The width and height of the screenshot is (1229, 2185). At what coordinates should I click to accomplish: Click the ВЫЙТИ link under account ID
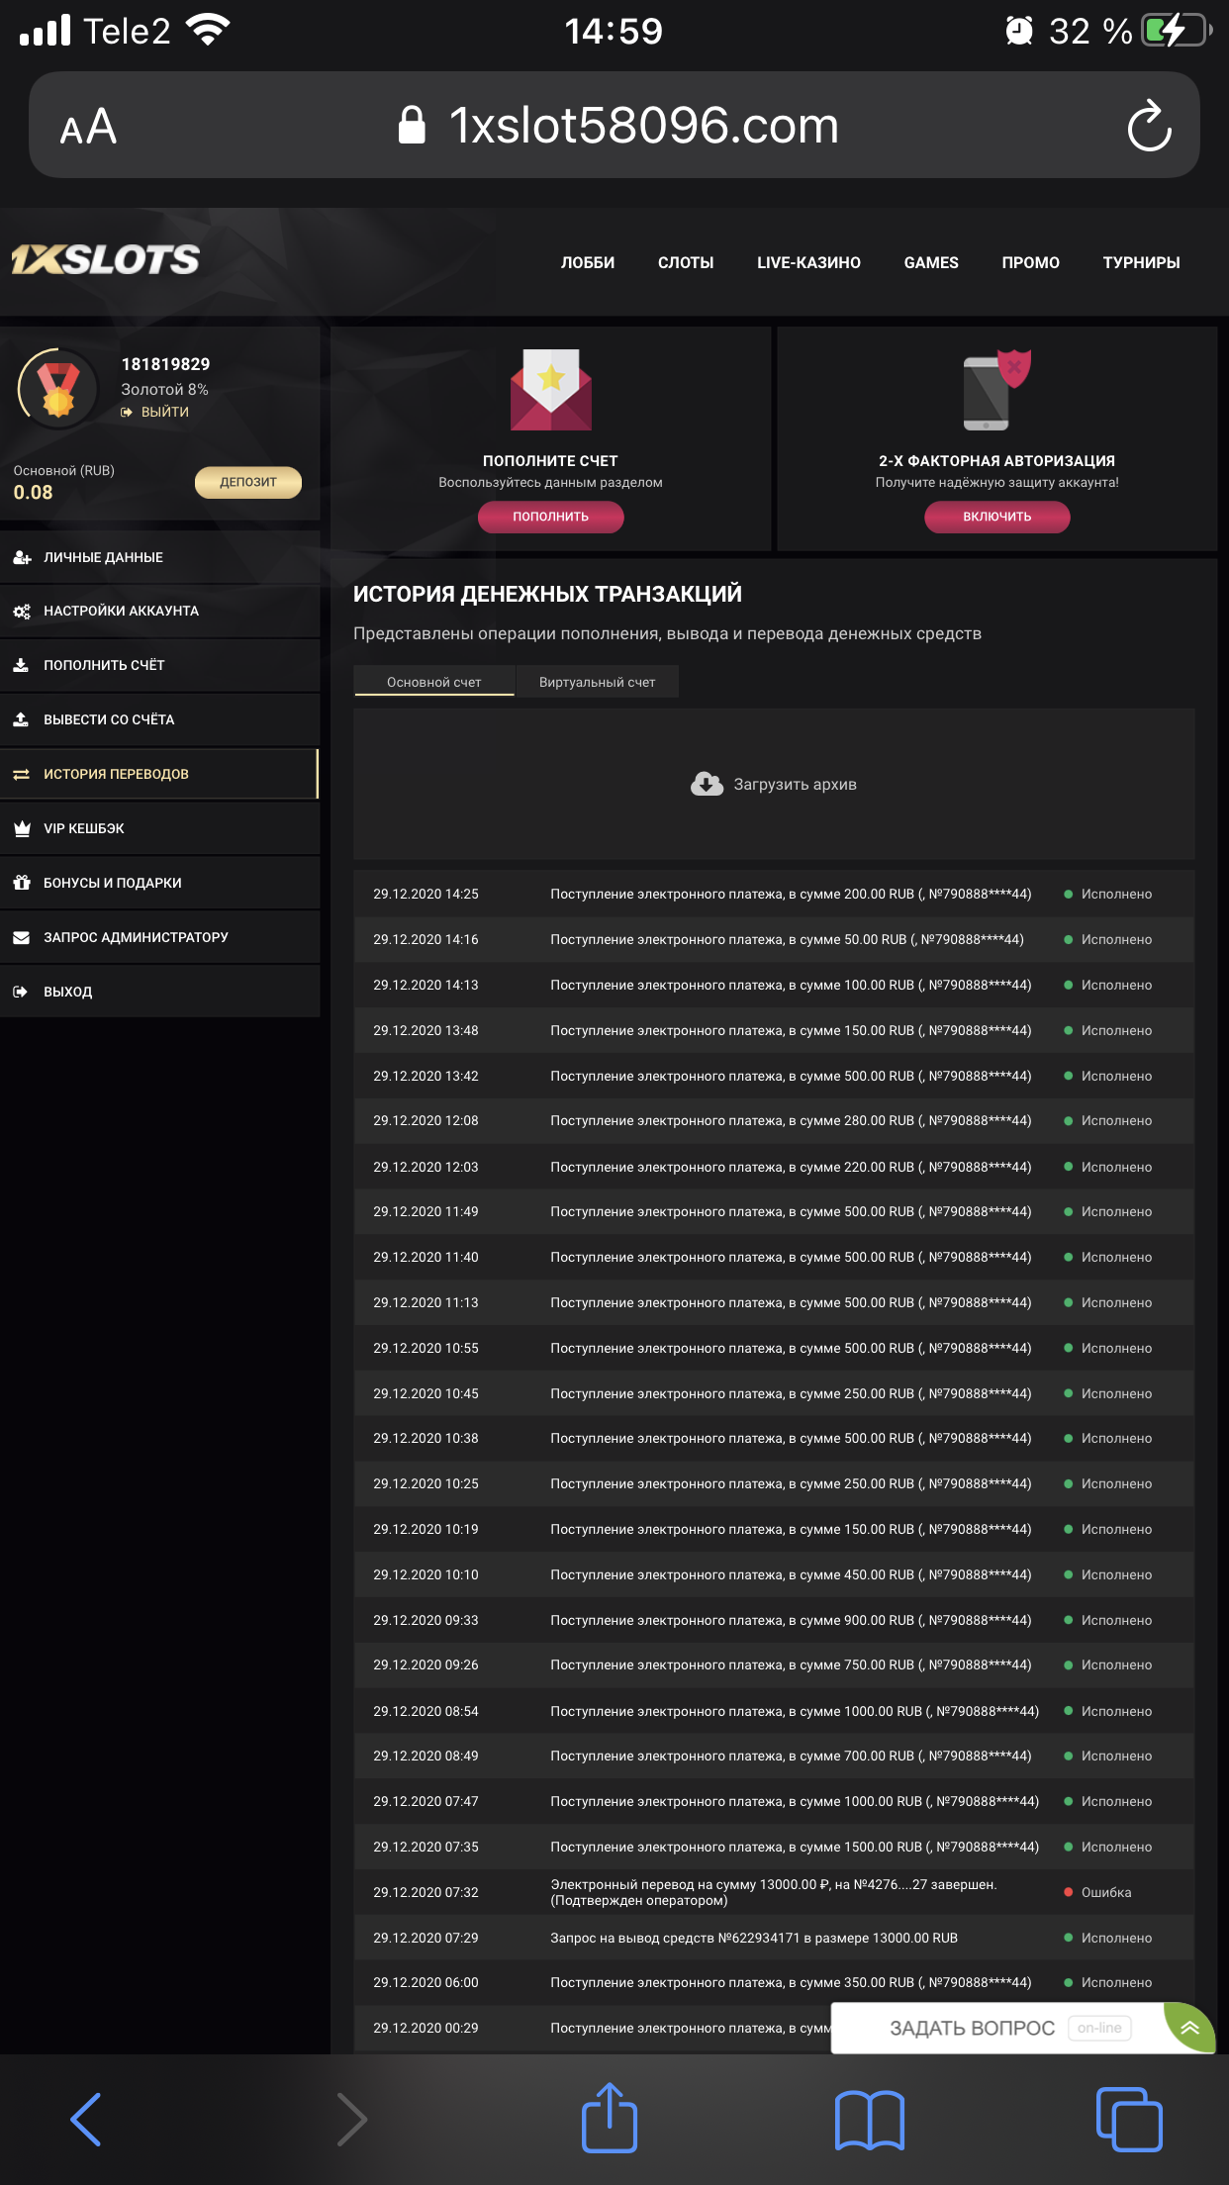[154, 412]
